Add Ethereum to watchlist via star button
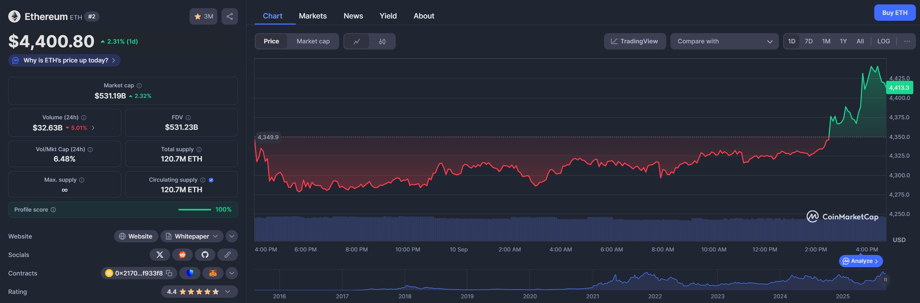Image resolution: width=920 pixels, height=303 pixels. click(203, 16)
